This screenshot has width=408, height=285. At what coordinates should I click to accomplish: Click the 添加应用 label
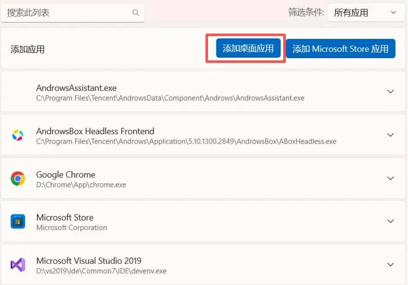27,49
